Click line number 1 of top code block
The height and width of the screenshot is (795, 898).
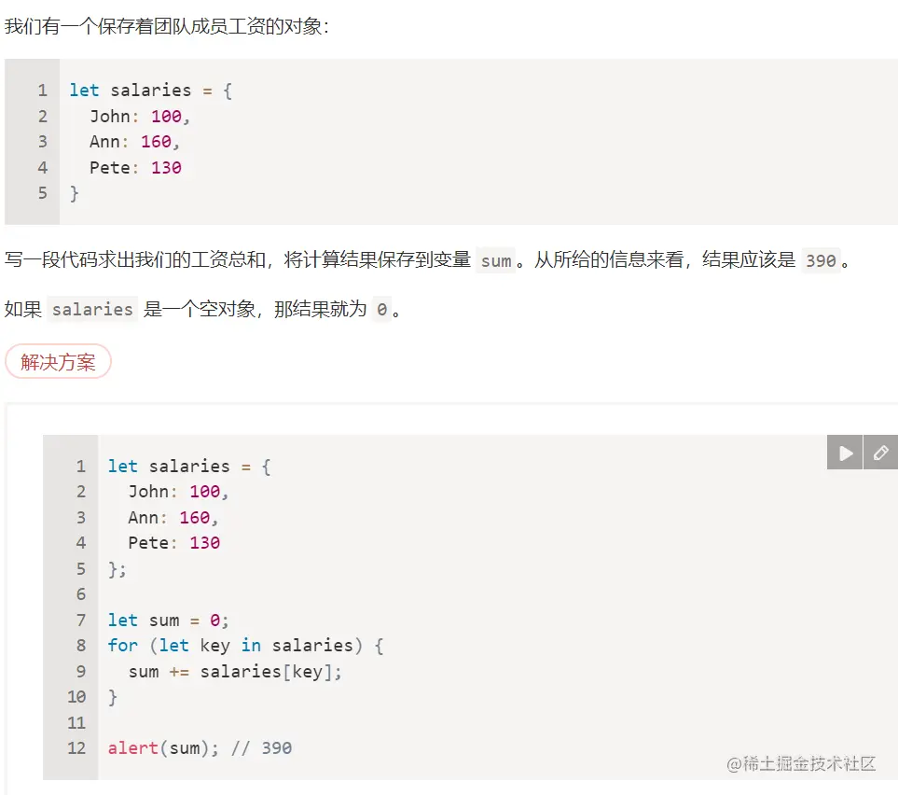pos(42,91)
